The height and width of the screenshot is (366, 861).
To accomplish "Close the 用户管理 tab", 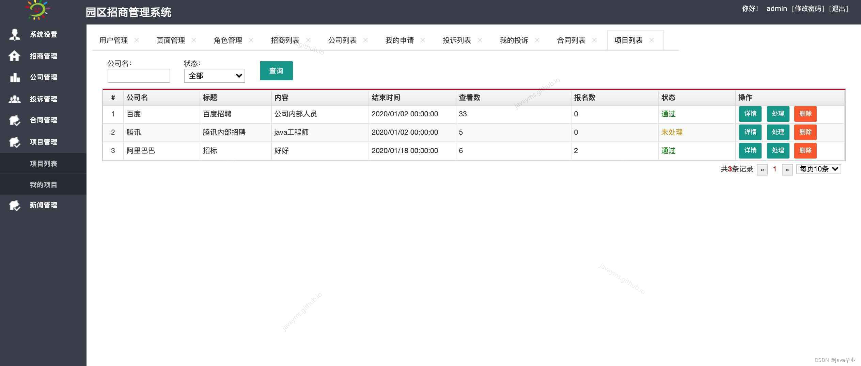I will [x=137, y=40].
